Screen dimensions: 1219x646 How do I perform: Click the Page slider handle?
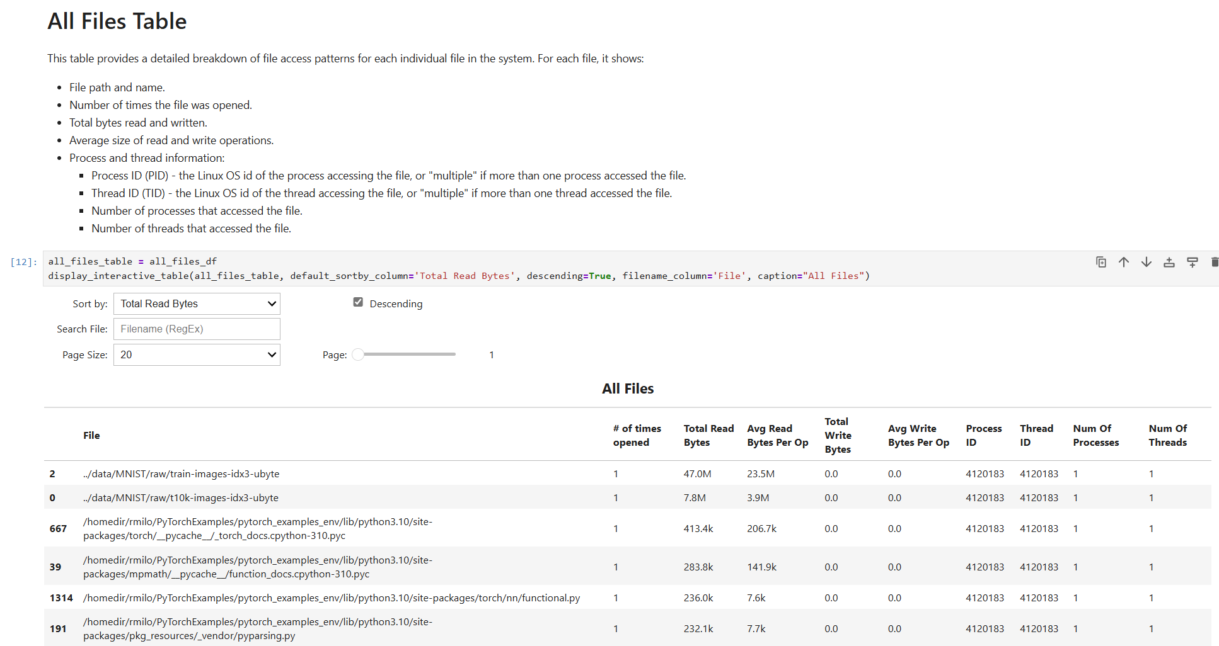(357, 354)
